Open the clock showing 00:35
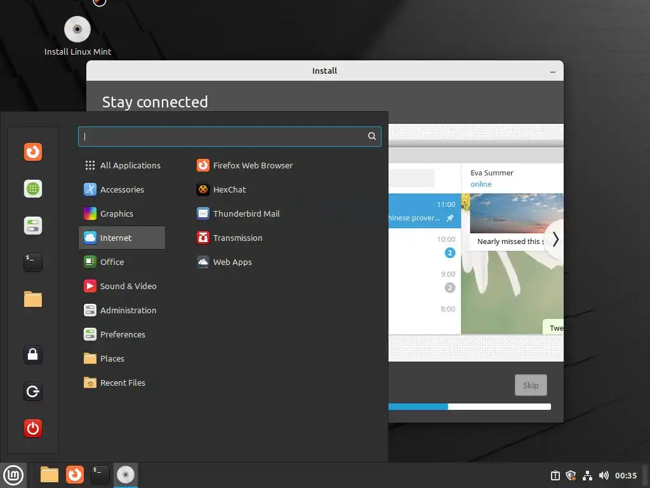This screenshot has width=650, height=488. (x=625, y=475)
